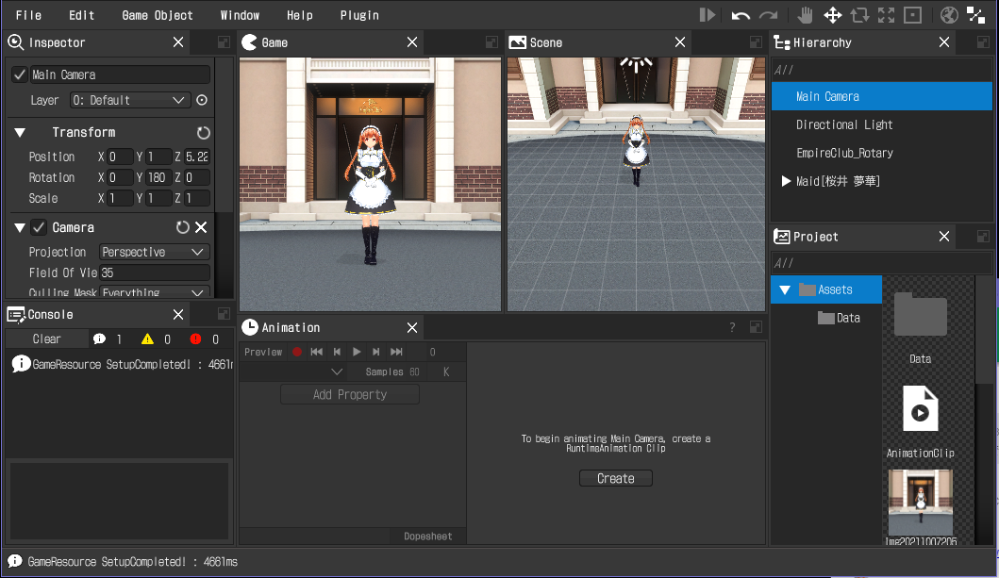Screen dimensions: 999x578
Task: Toggle the Main Camera active checkbox
Action: point(20,74)
